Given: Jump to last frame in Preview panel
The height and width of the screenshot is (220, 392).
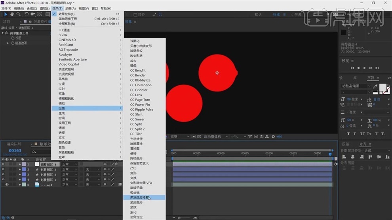Looking at the screenshot, I should click(x=377, y=68).
